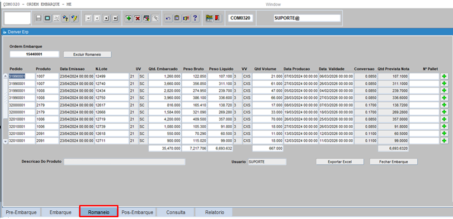Click Data Producao 26/03/2024 cell

(301, 119)
